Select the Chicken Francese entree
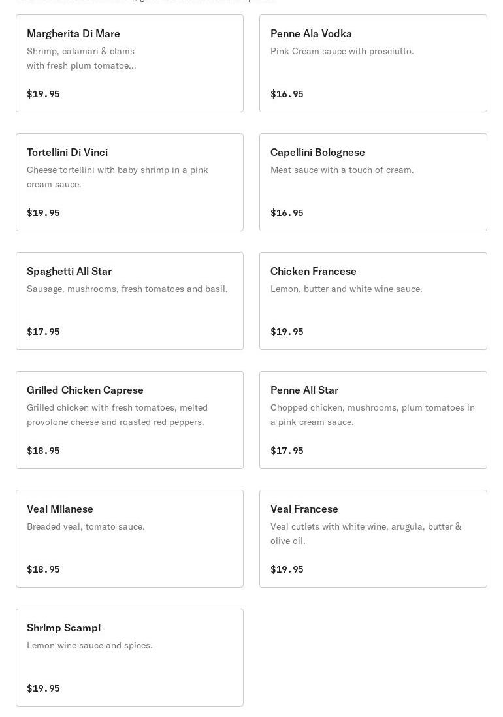The width and height of the screenshot is (503, 717). coord(373,301)
